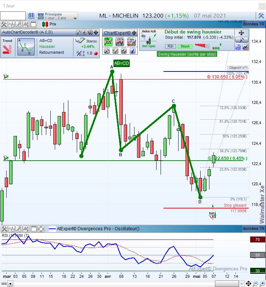The image size is (266, 287).
Task: Open add-tool icon in price panel
Action: point(19,24)
